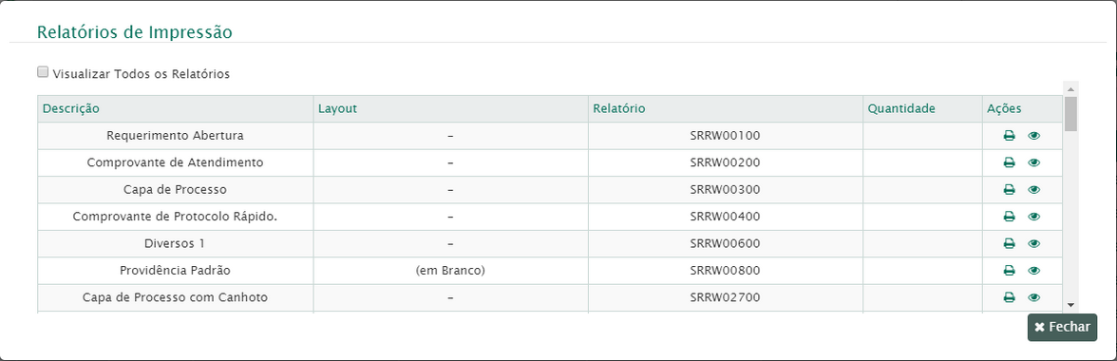
Task: Print Comprovante de Protocolo Rápido report
Action: (1009, 217)
